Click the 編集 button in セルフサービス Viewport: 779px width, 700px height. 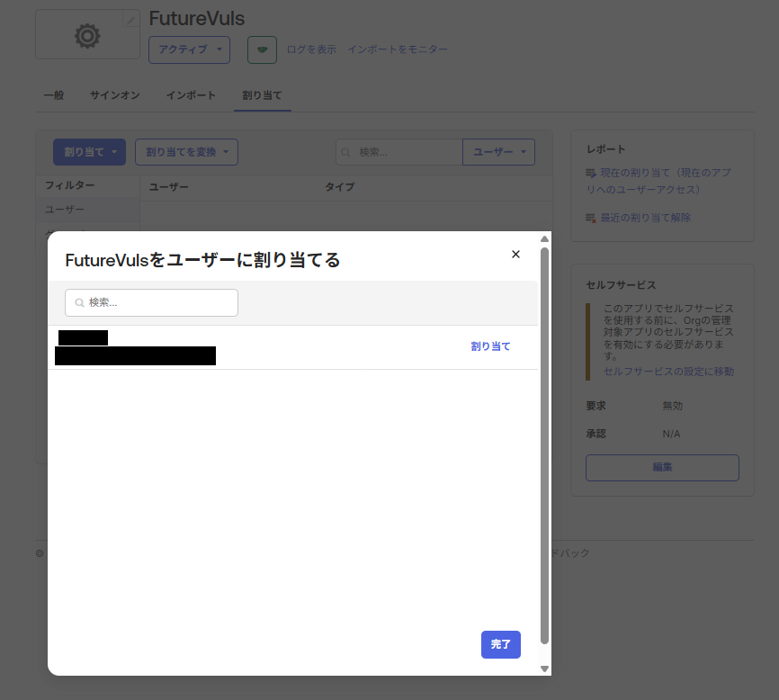point(662,468)
